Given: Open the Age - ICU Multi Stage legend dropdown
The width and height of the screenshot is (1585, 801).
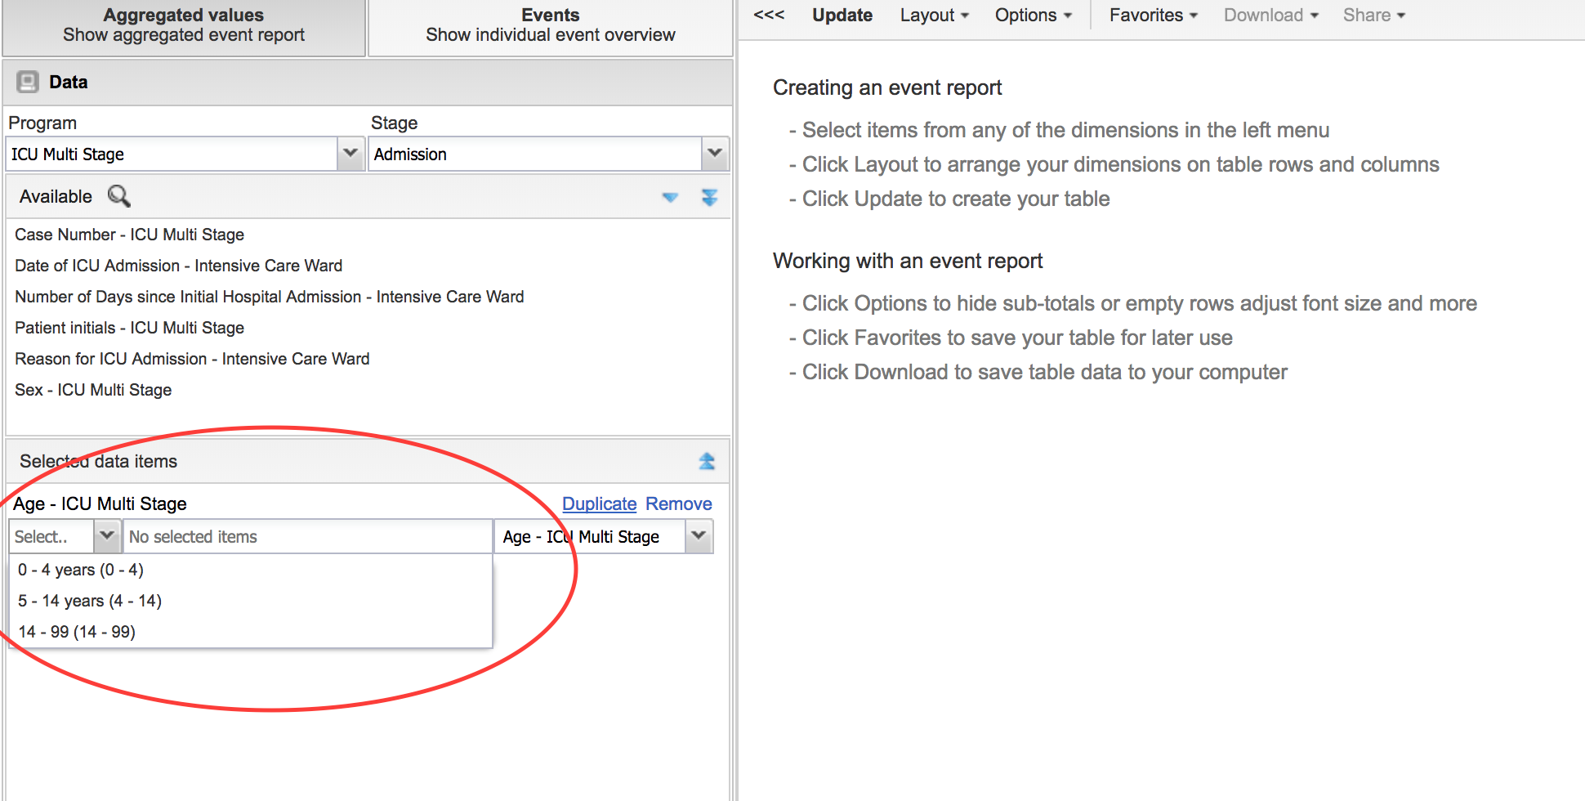Looking at the screenshot, I should tap(699, 536).
